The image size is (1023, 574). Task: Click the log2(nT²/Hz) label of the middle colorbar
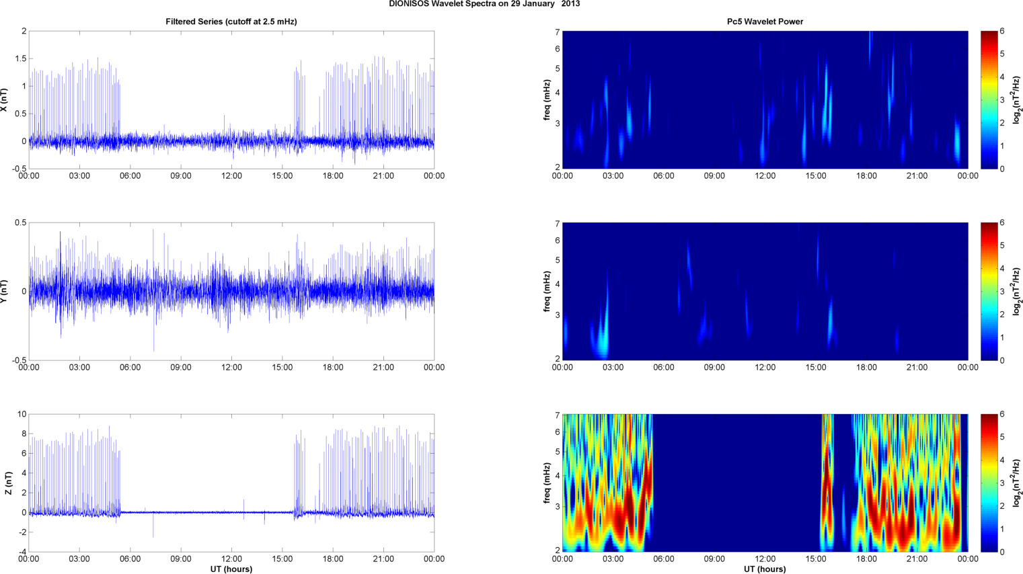[x=1017, y=292]
